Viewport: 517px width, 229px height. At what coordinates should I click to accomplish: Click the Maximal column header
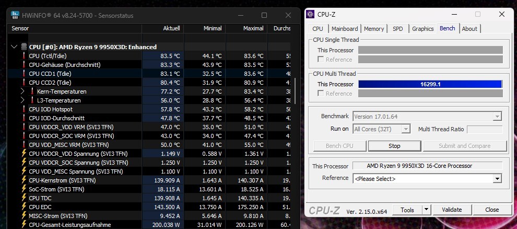coord(246,28)
